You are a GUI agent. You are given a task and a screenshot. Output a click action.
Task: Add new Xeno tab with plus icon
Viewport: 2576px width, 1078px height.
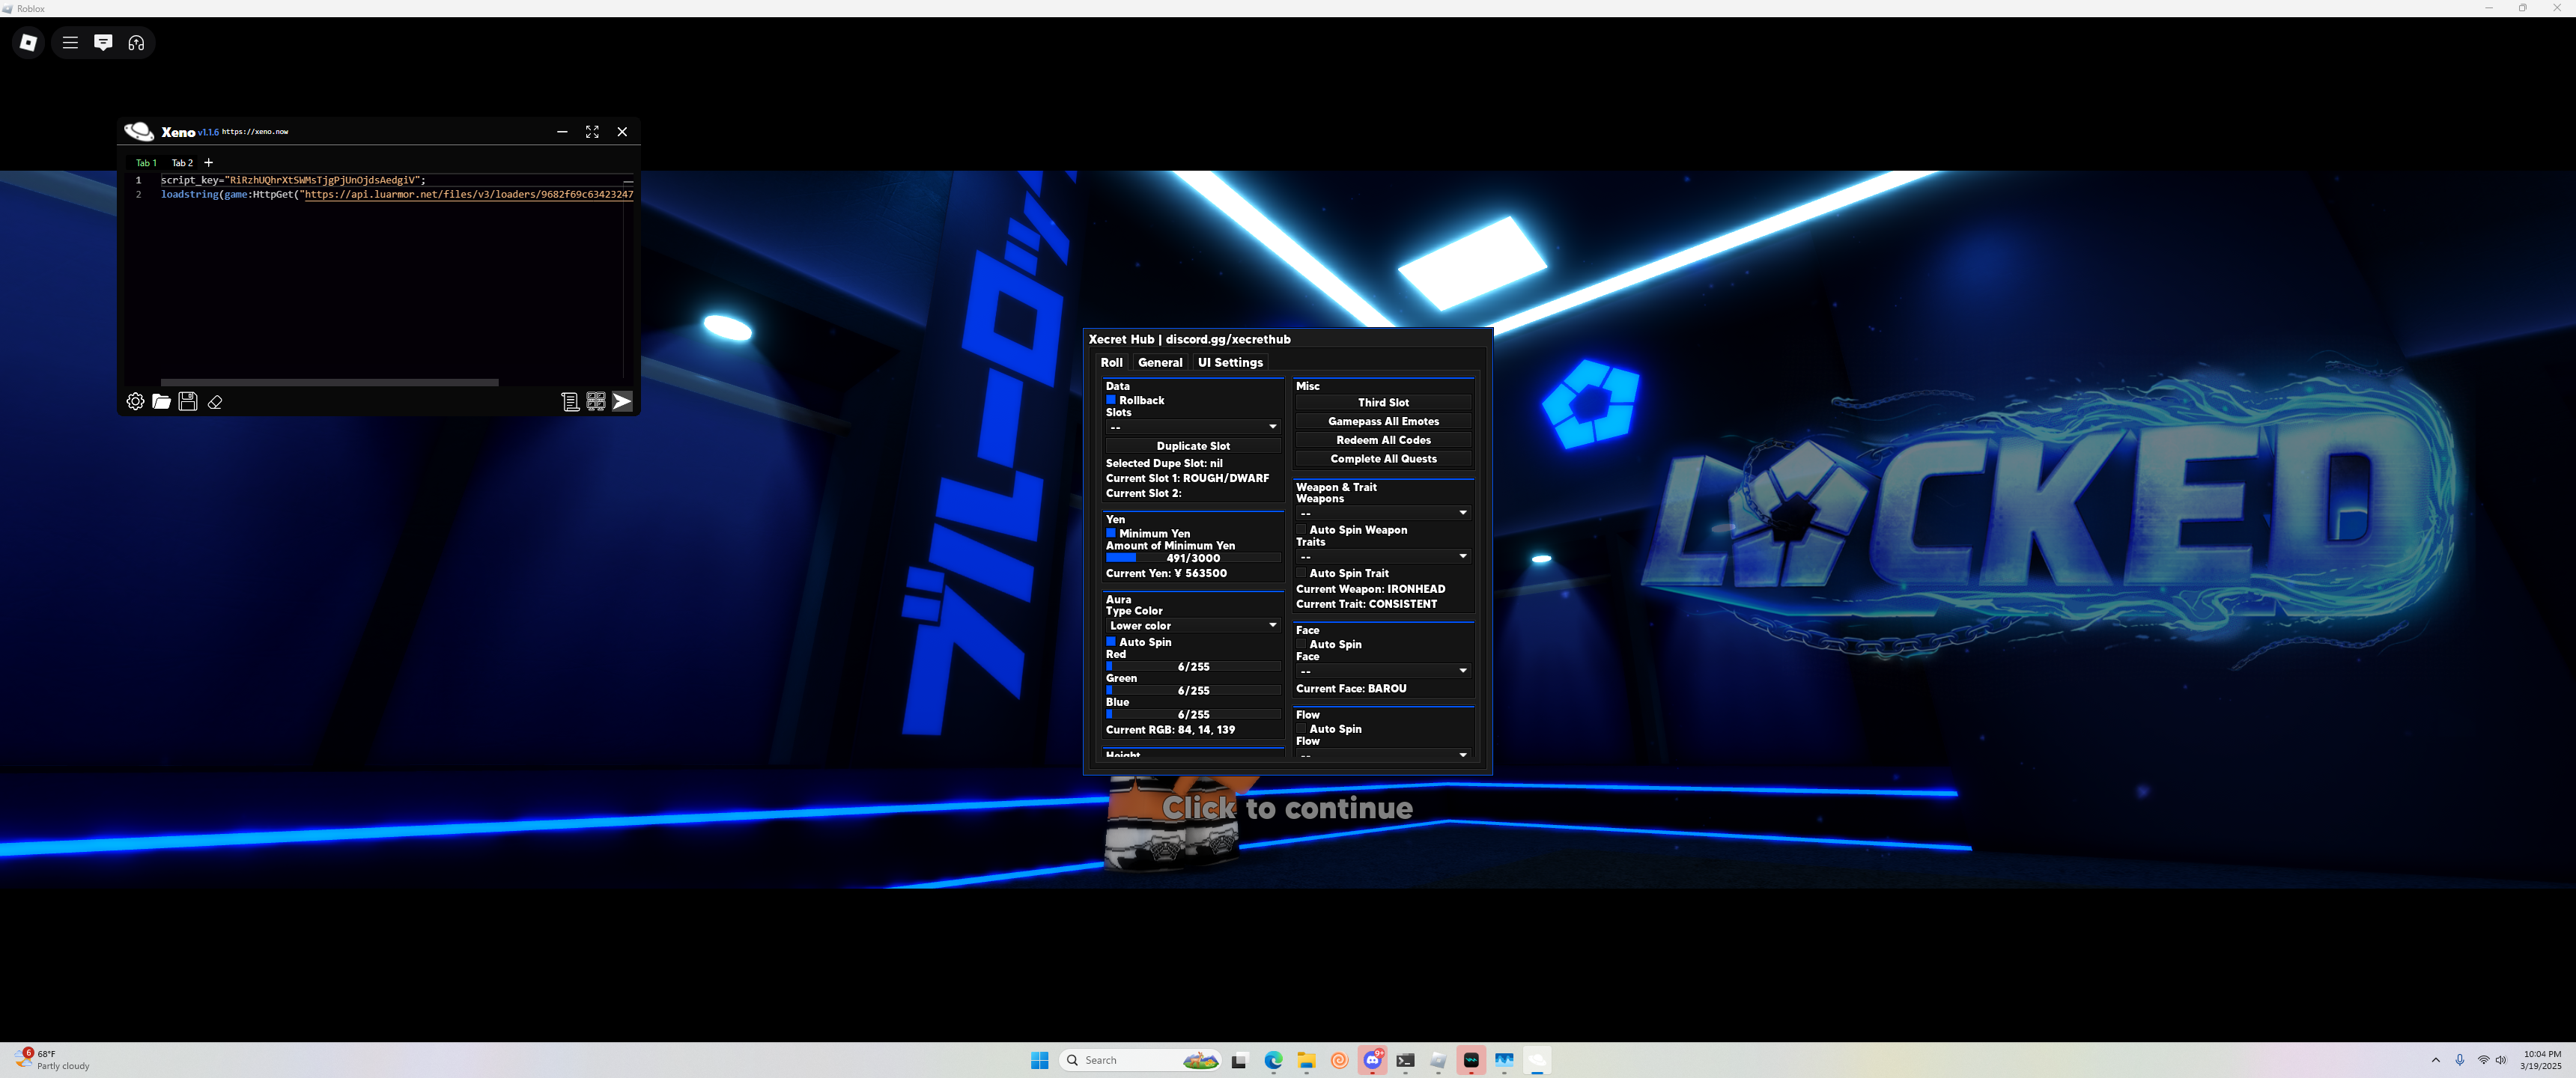point(208,162)
